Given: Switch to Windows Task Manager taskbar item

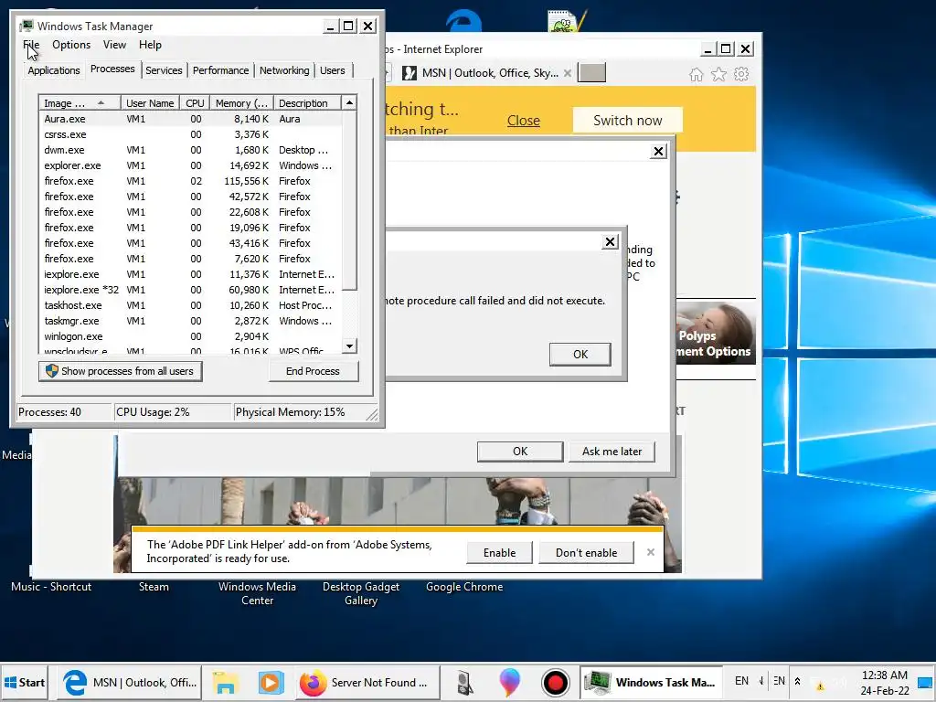Looking at the screenshot, I should (651, 682).
